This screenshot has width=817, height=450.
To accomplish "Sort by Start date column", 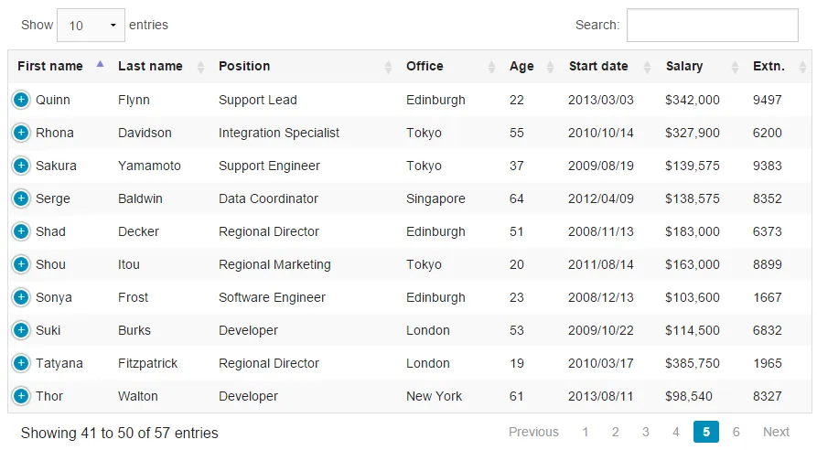I will (x=598, y=66).
